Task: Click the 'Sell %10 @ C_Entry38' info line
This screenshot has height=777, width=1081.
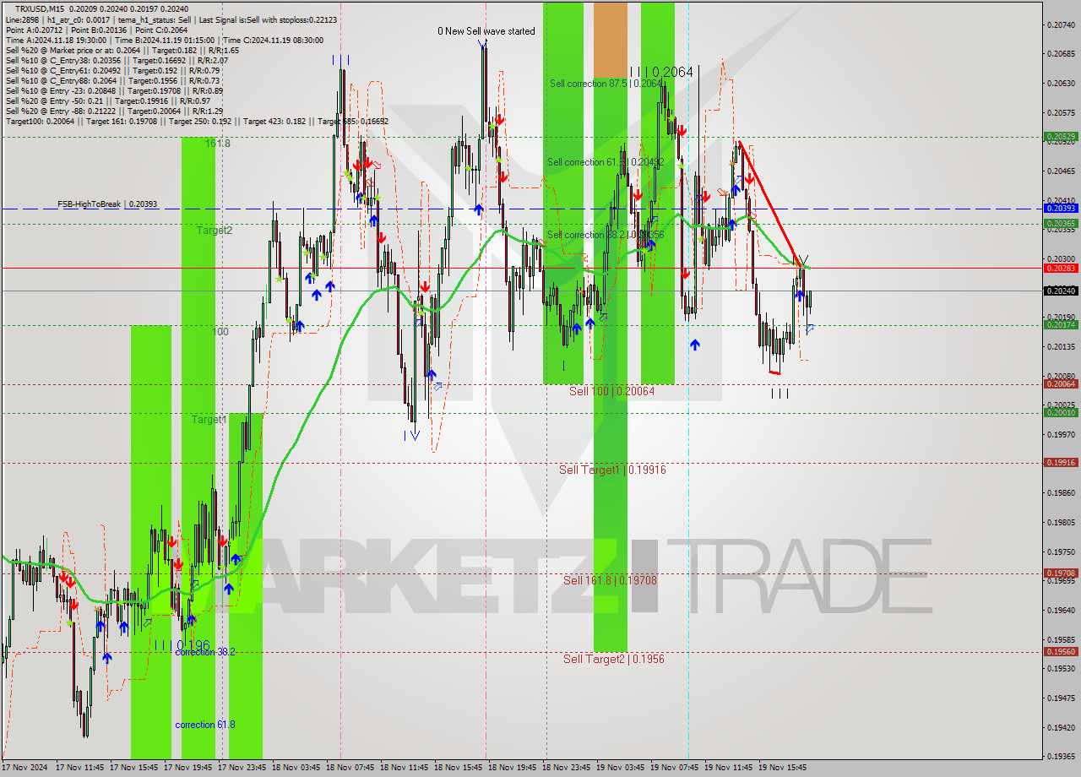Action: coord(117,60)
